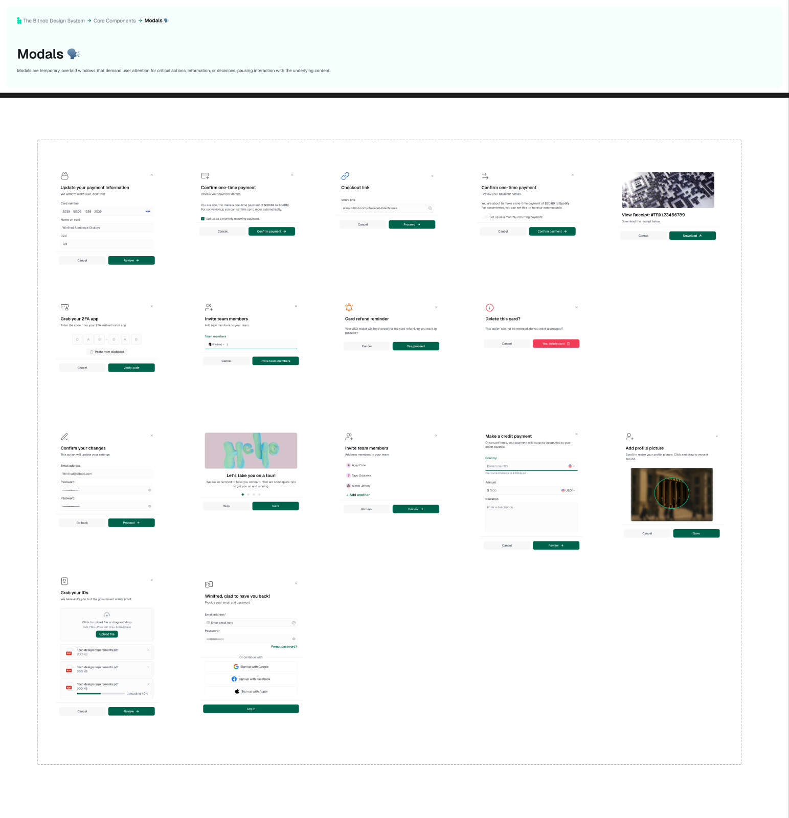Go to The Bitnob Design System breadcrumb
Screen dimensions: 789x818
54,21
